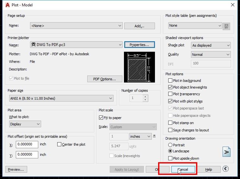This screenshot has width=240, height=179.
Task: Open What to plot Display dropdown
Action: (25, 124)
